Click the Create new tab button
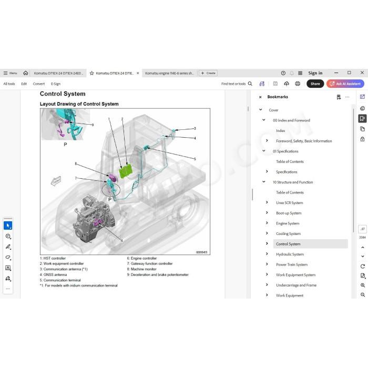368x368 pixels. tap(208, 73)
